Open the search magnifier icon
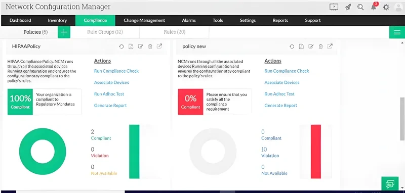Screen dimensions: 405x193 (x=360, y=7)
